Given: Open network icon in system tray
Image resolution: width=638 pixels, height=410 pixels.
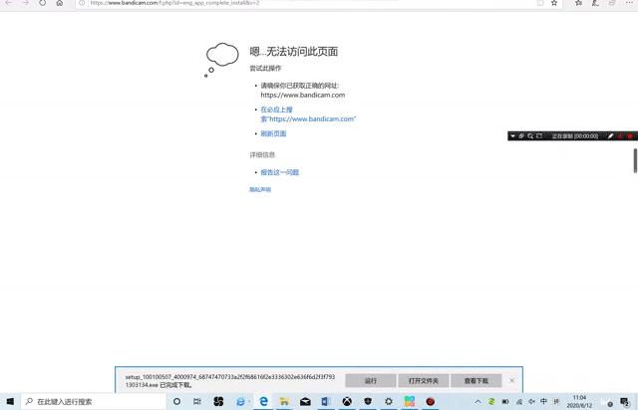Looking at the screenshot, I should [519, 401].
